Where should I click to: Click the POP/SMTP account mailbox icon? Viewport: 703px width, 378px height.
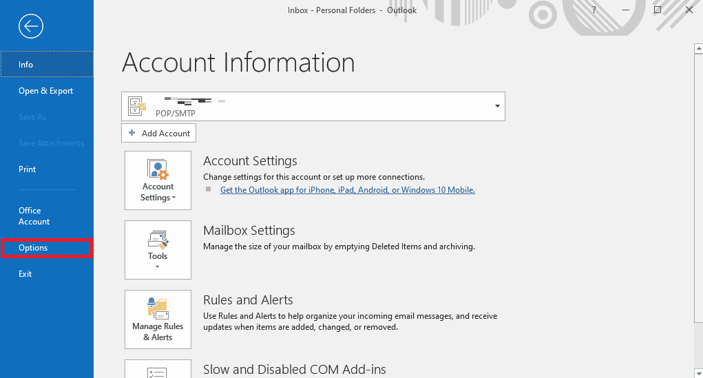(137, 106)
